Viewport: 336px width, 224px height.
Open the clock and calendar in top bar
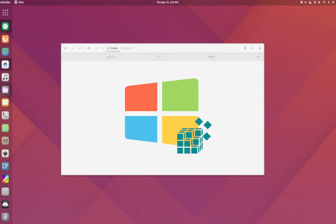click(168, 2)
